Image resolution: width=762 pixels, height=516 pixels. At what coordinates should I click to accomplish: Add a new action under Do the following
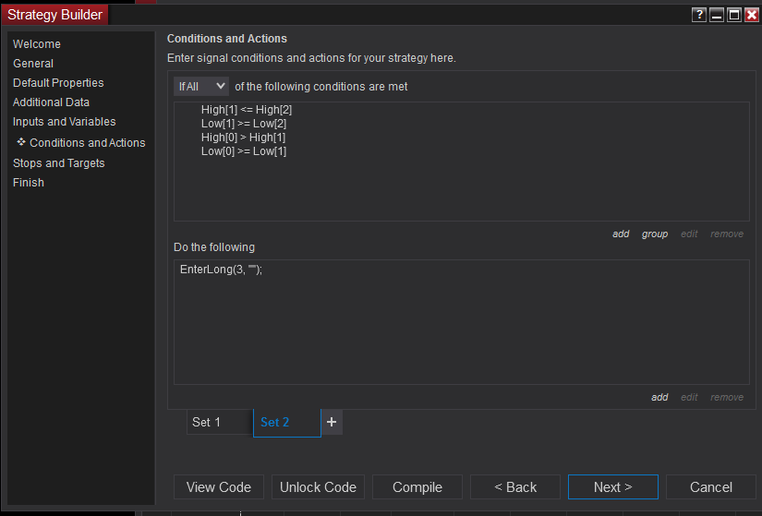tap(659, 398)
